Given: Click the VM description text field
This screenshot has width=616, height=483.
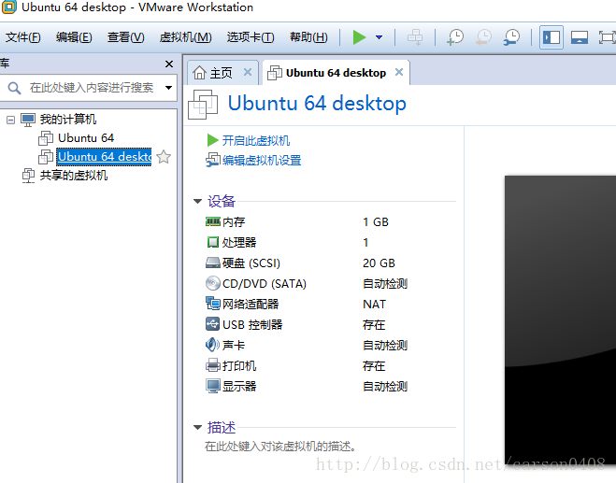Looking at the screenshot, I should 280,447.
